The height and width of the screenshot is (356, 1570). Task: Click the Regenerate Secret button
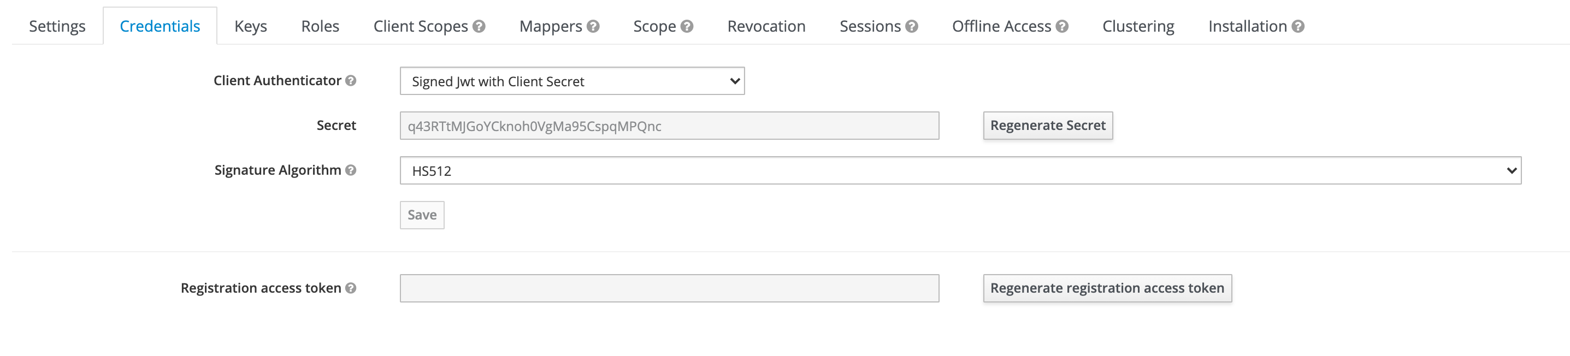1048,124
